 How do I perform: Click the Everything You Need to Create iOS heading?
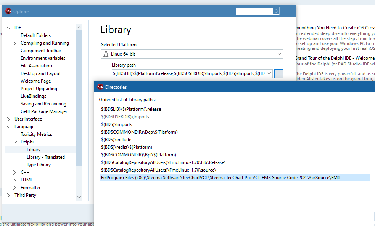click(x=335, y=28)
